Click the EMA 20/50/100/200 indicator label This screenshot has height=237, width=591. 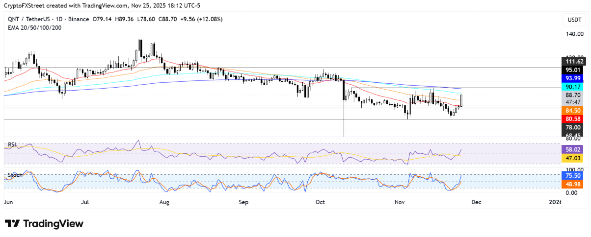(33, 27)
